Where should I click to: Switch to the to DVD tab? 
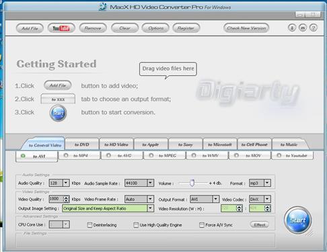coord(82,144)
